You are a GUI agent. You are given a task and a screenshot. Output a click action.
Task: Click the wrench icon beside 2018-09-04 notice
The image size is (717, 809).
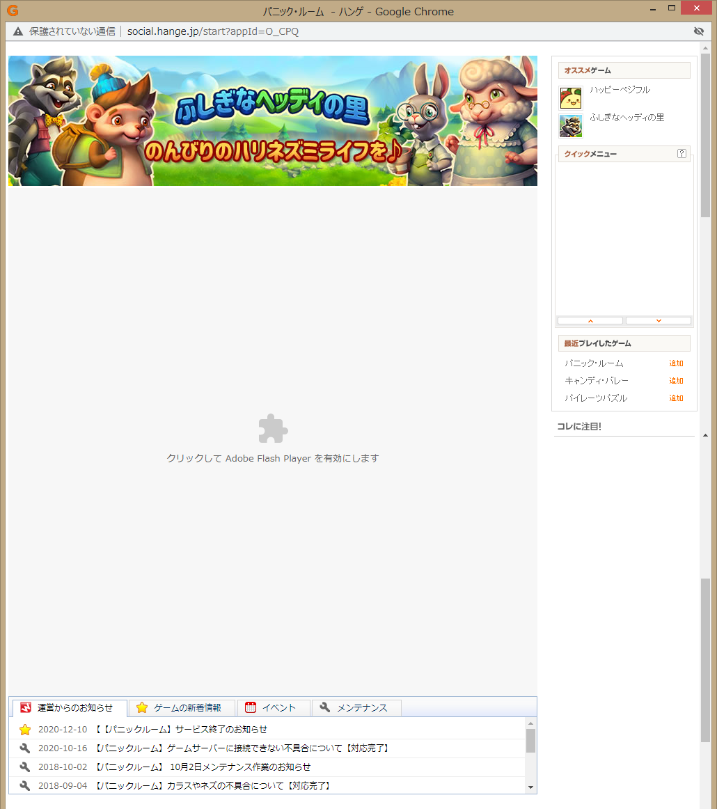[x=25, y=786]
